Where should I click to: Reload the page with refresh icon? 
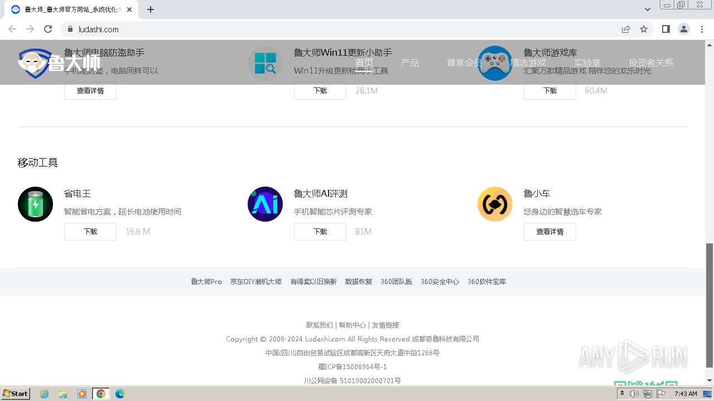point(48,29)
